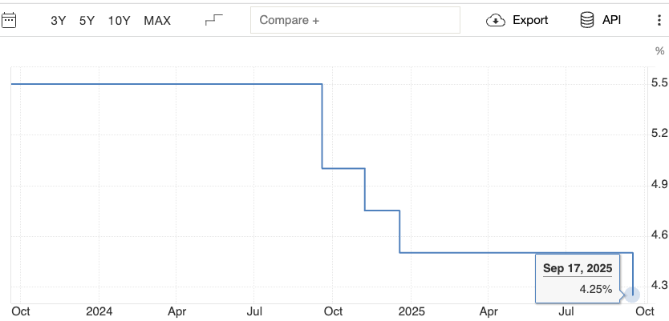This screenshot has width=669, height=321.
Task: Open the three-dot more options menu
Action: pos(659,20)
